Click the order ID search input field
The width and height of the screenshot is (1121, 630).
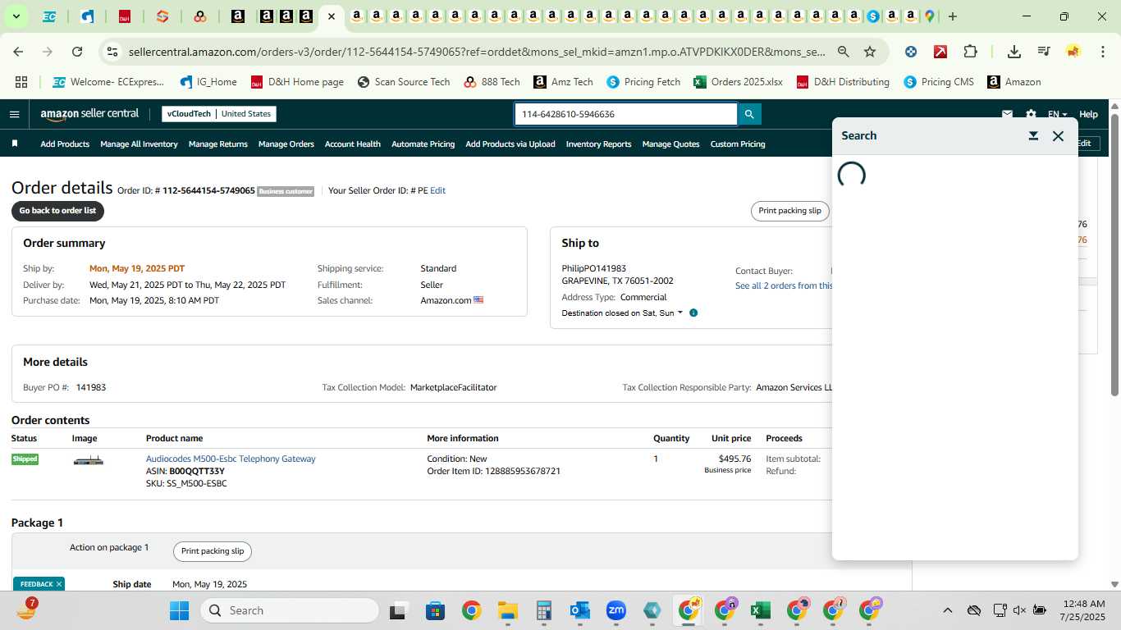coord(625,114)
